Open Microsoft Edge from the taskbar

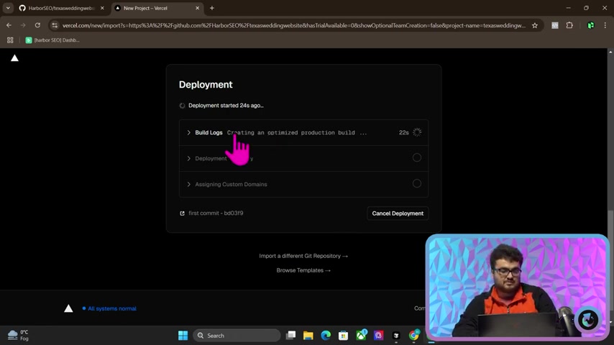coord(326,336)
